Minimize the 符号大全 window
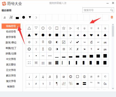Screen dimensions: 116x97 click(x=108, y=3)
